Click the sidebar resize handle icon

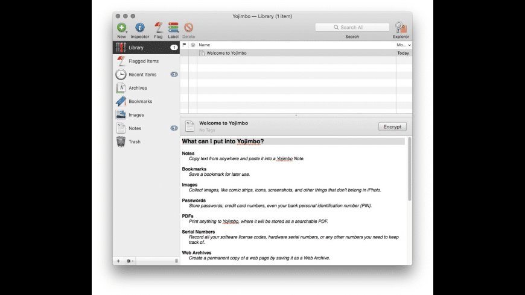[x=176, y=261]
